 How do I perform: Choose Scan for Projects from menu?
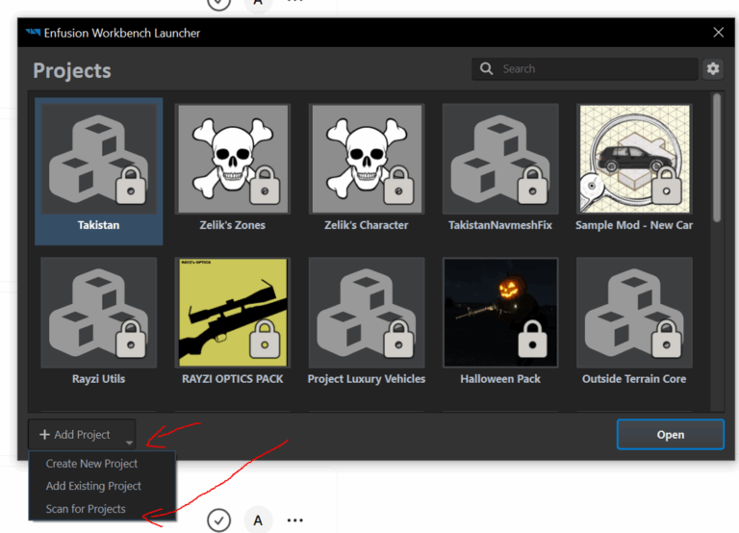pos(86,509)
